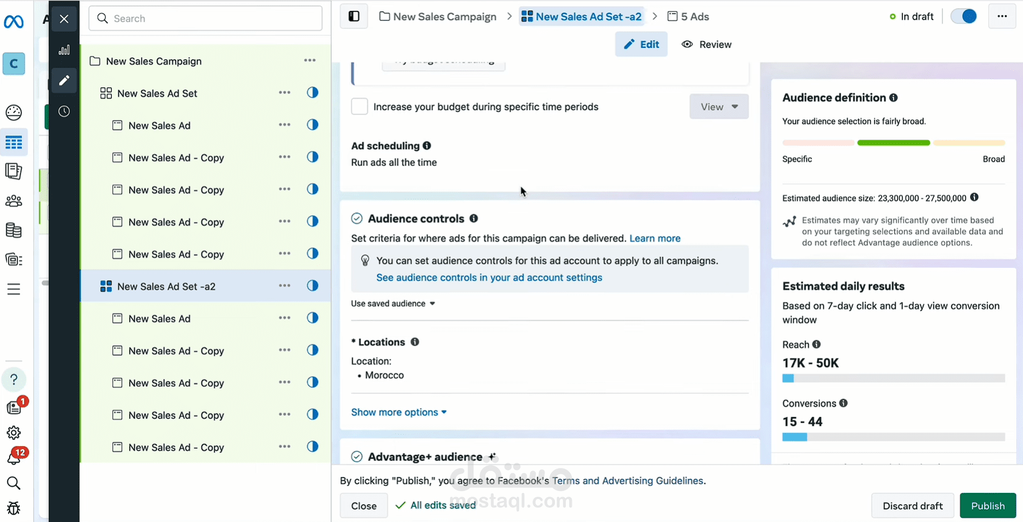
Task: Click Discard draft
Action: (913, 506)
